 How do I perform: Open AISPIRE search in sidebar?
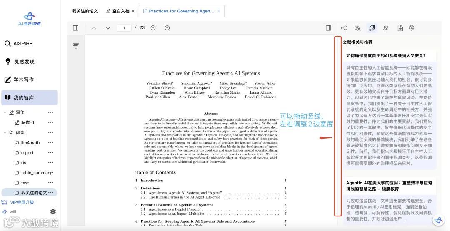coord(19,44)
